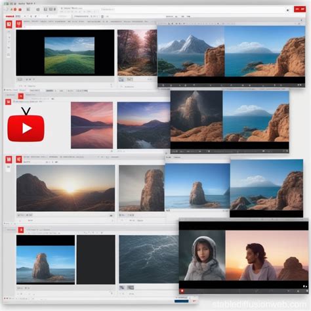The width and height of the screenshot is (311, 311).
Task: Select the sea stack thumbnail with the black top bar
Action: [45, 260]
